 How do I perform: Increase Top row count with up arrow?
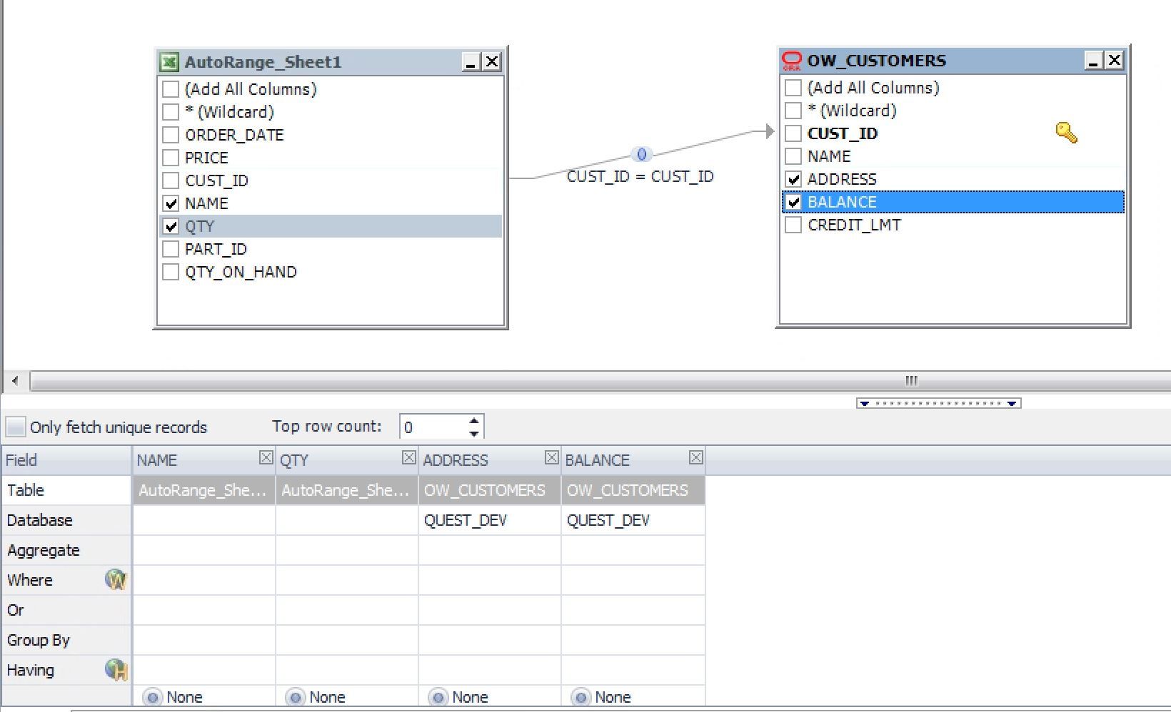(474, 421)
